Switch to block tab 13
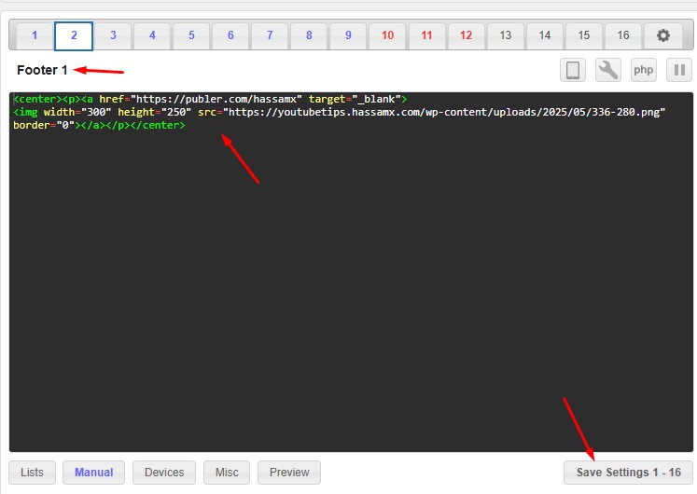The width and height of the screenshot is (697, 494). 506,35
